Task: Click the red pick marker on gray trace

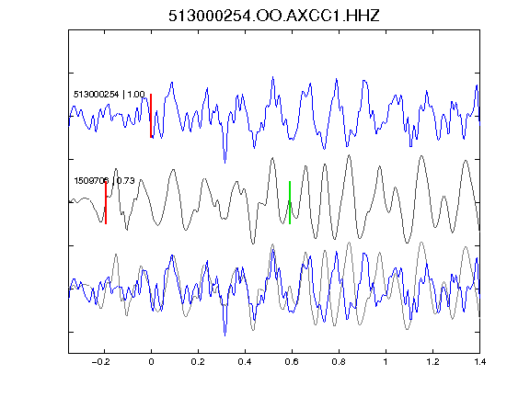Action: [x=106, y=202]
